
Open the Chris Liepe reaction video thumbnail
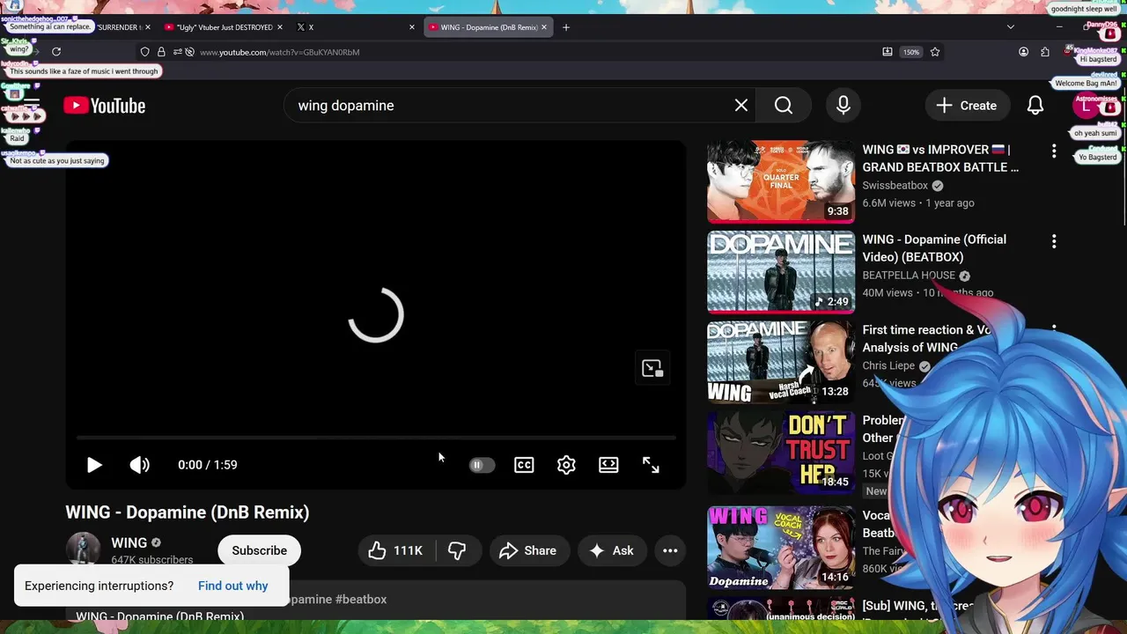click(781, 363)
